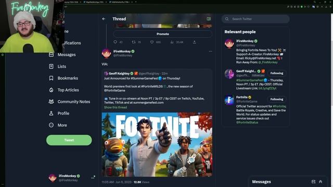The width and height of the screenshot is (333, 187).
Task: Click the 12.8K Views text
Action: (x=142, y=182)
